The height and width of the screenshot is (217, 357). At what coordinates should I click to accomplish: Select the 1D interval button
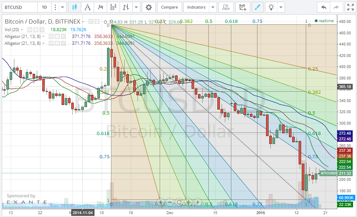44,7
